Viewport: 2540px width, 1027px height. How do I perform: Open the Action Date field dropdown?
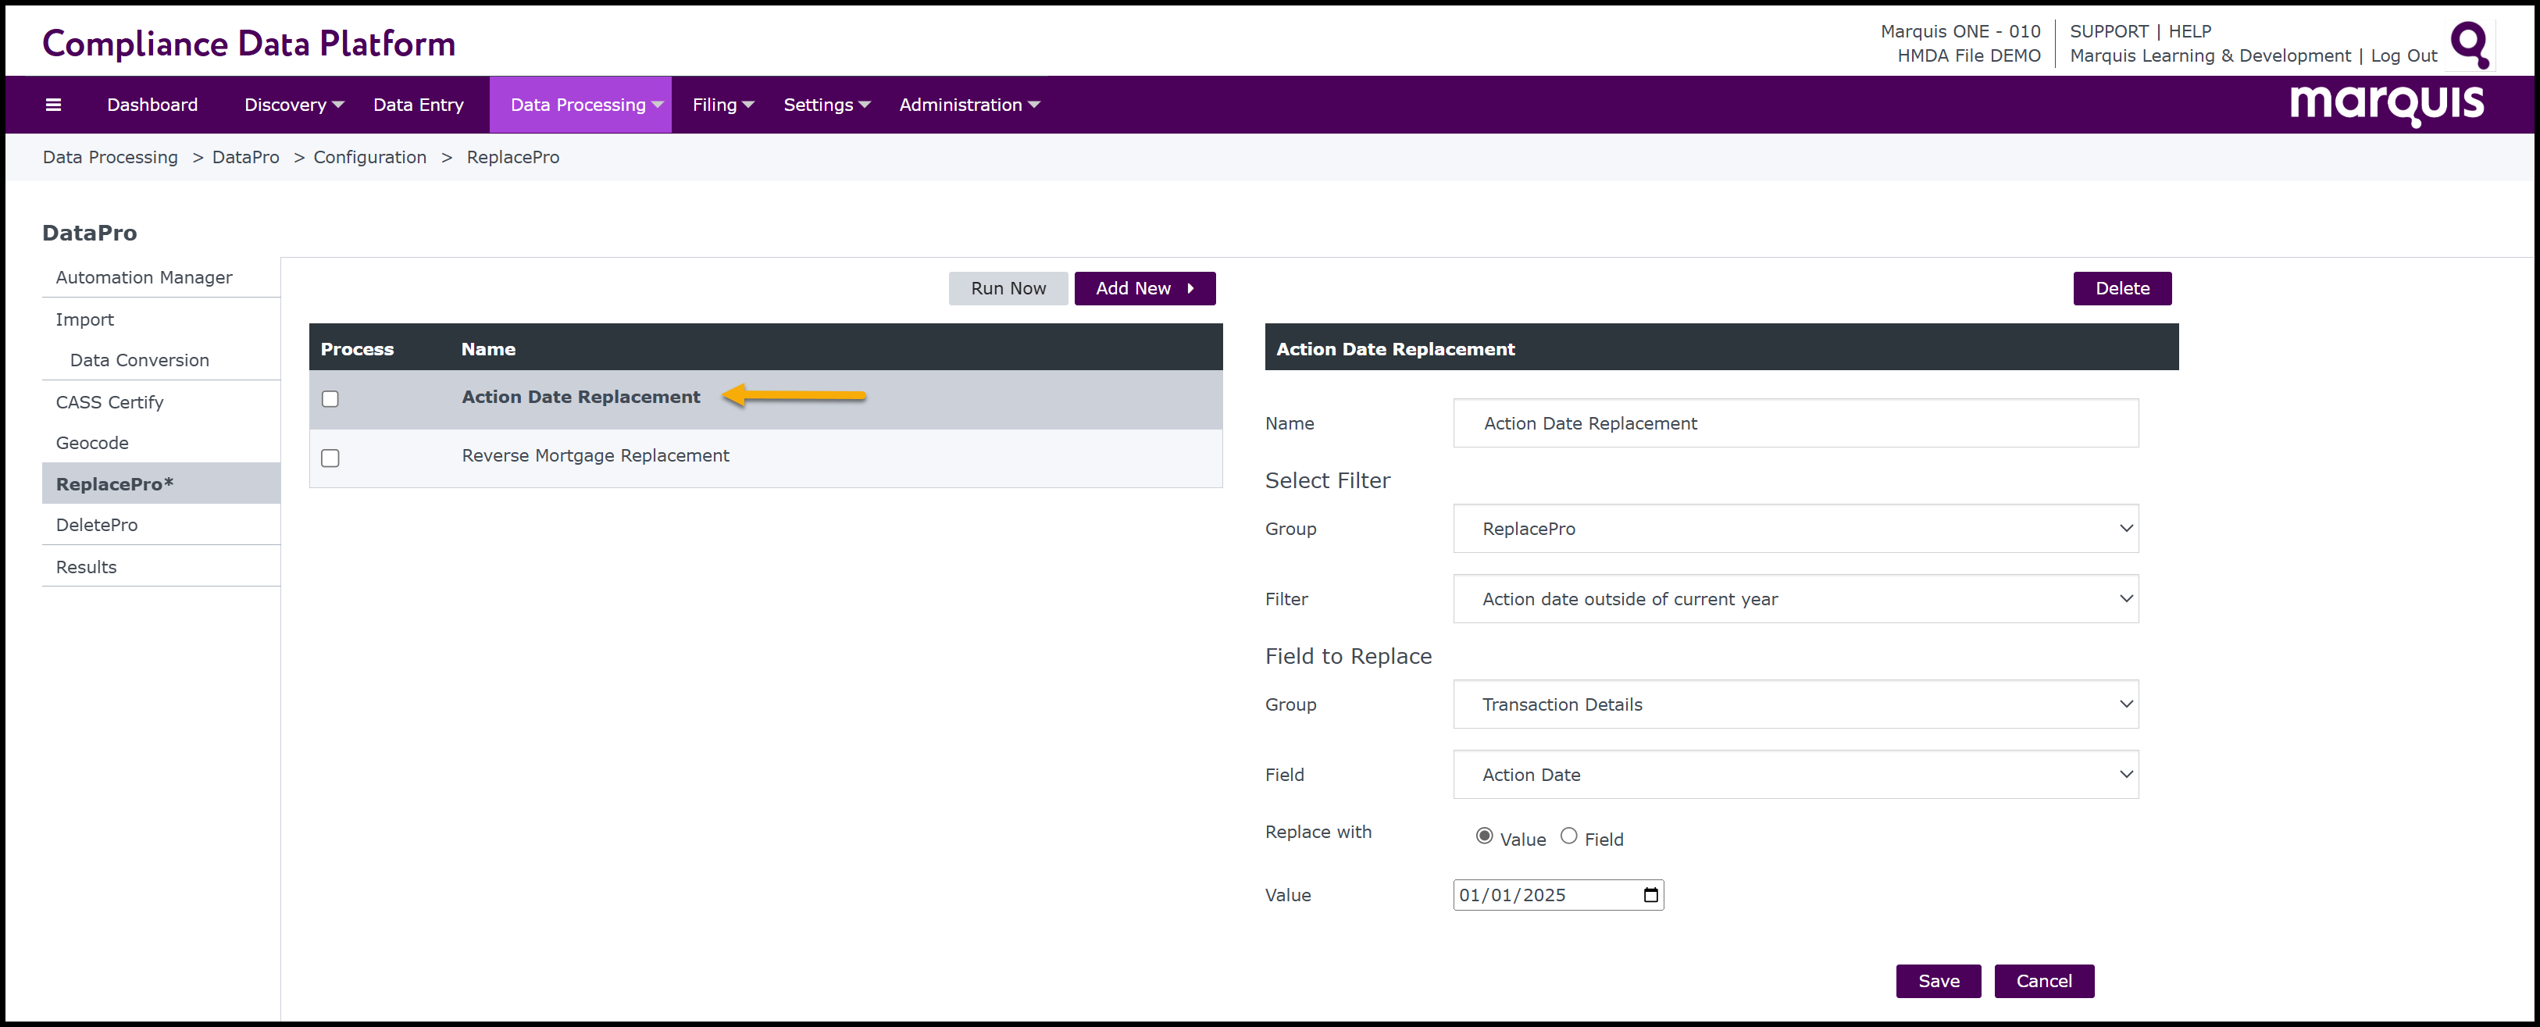coord(1795,775)
